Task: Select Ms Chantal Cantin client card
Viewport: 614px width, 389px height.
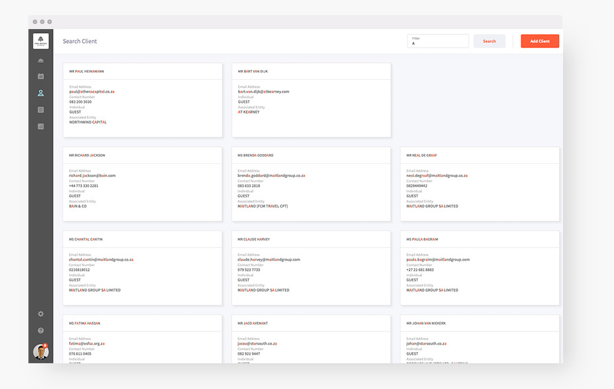Action: pos(142,268)
